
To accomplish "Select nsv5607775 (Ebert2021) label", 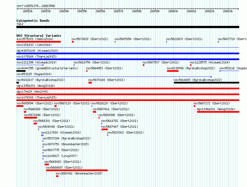I will [x=61, y=150].
